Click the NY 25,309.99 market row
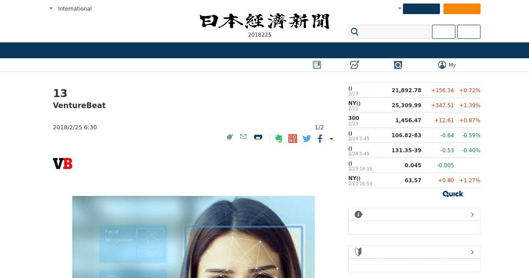The height and width of the screenshot is (278, 529). point(414,105)
